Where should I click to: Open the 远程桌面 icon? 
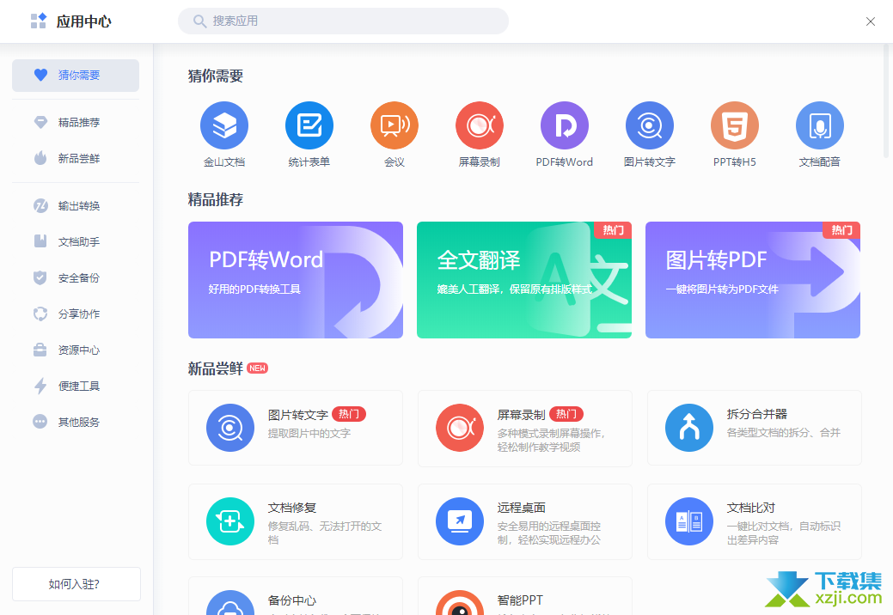coord(460,521)
